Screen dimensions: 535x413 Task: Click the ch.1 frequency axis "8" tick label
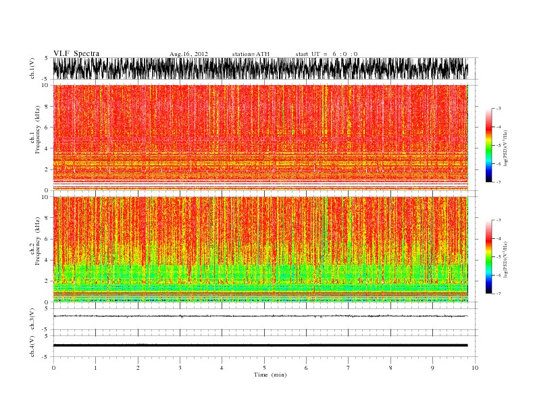click(47, 107)
